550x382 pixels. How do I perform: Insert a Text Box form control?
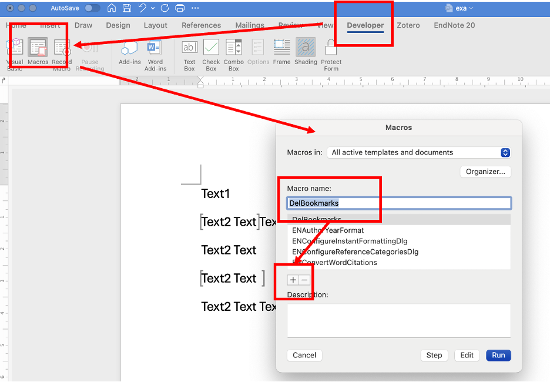[189, 48]
